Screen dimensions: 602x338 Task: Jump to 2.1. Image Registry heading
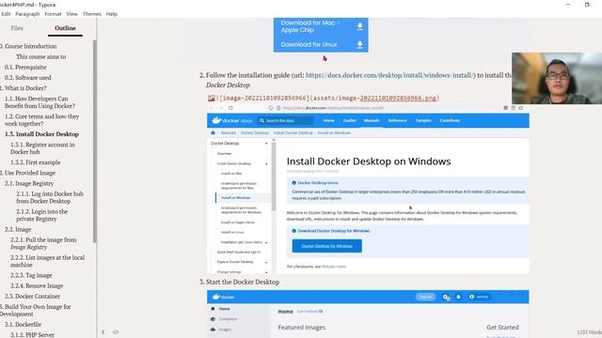(29, 183)
